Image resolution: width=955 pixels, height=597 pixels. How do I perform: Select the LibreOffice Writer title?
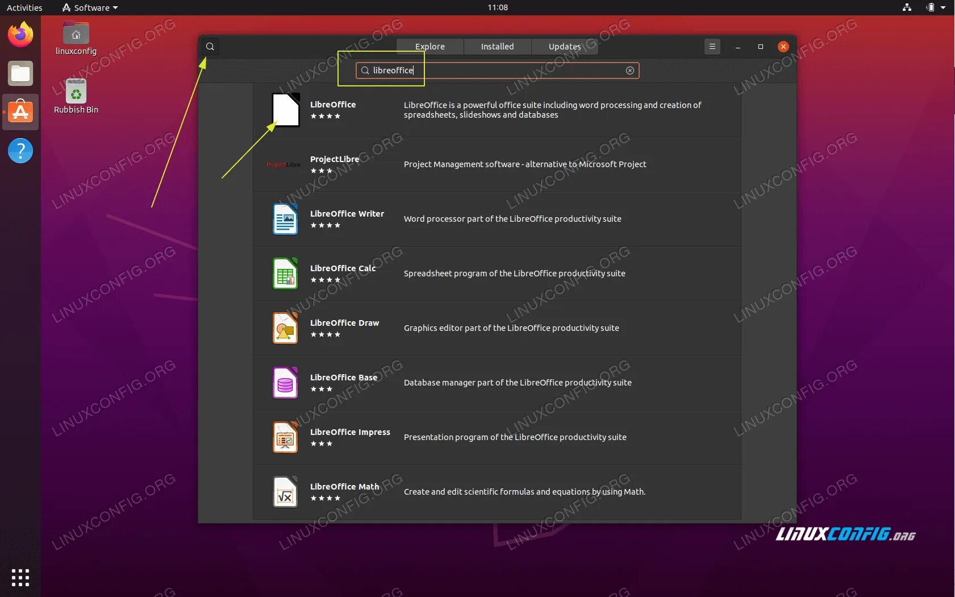[x=347, y=214]
